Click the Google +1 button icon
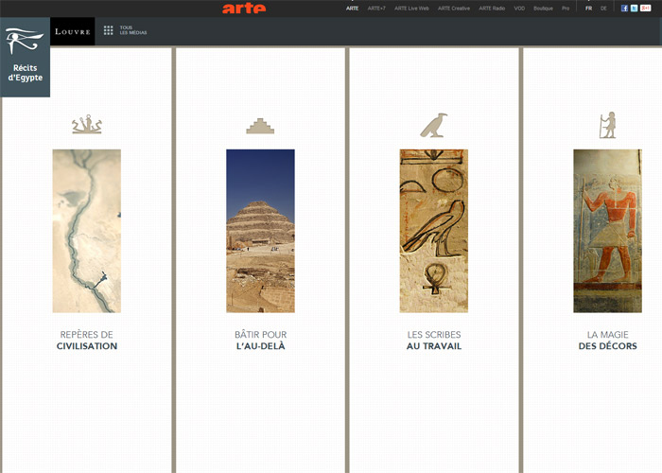This screenshot has width=662, height=473. click(x=646, y=8)
